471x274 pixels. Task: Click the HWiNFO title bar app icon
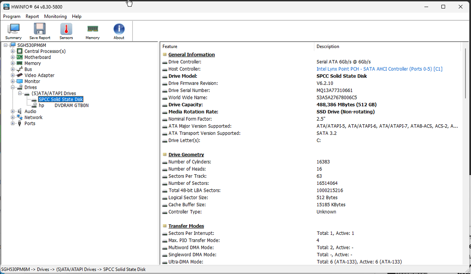(x=6, y=7)
